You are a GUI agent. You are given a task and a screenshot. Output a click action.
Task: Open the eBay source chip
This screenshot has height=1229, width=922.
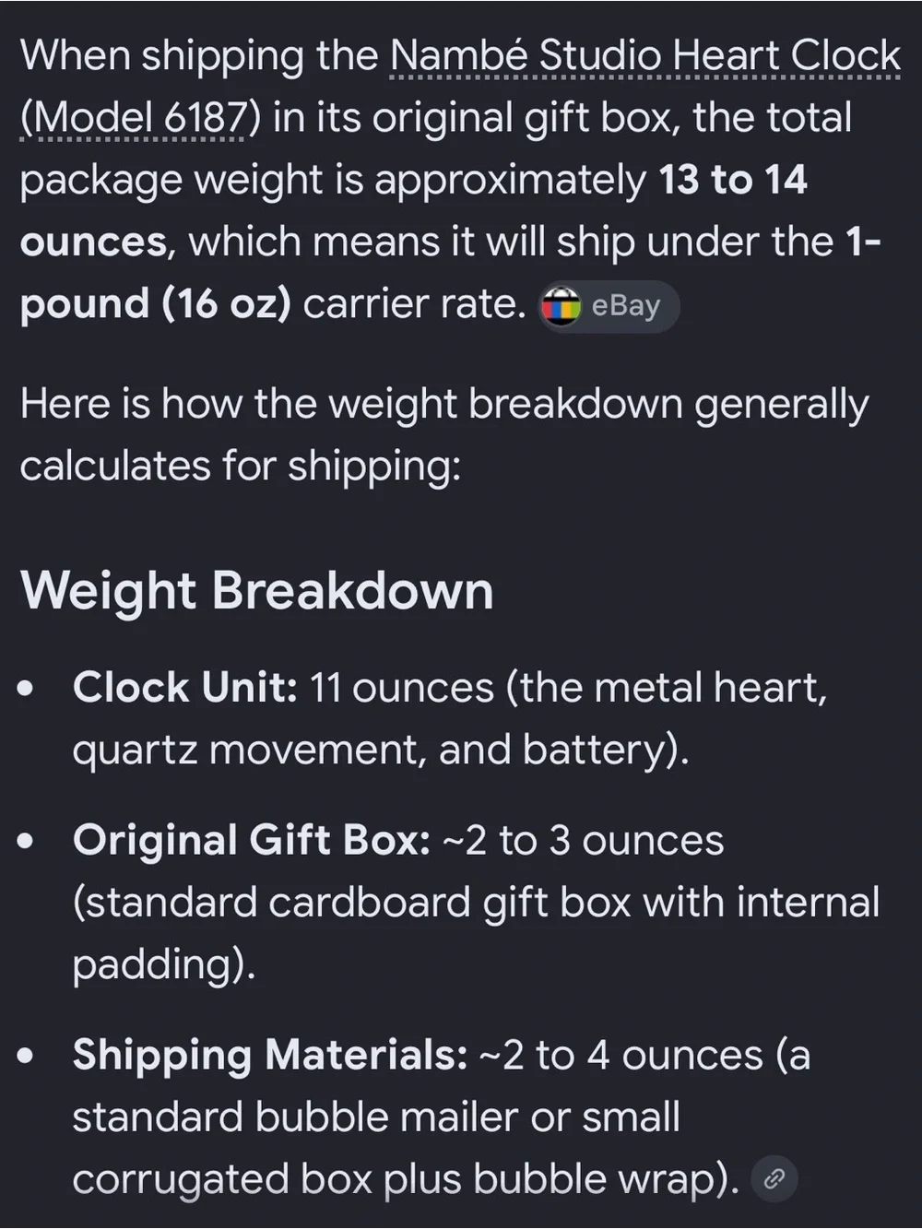tap(608, 305)
